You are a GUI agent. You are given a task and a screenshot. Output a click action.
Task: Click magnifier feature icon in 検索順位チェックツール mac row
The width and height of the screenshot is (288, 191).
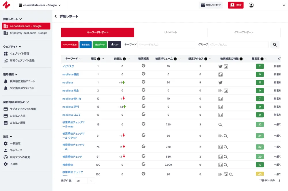pyautogui.click(x=220, y=125)
